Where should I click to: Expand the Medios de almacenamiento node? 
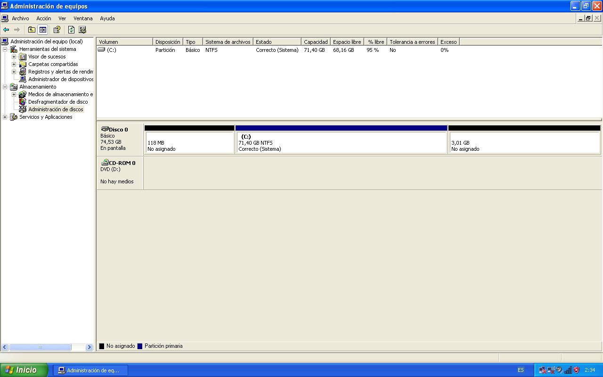[x=14, y=94]
